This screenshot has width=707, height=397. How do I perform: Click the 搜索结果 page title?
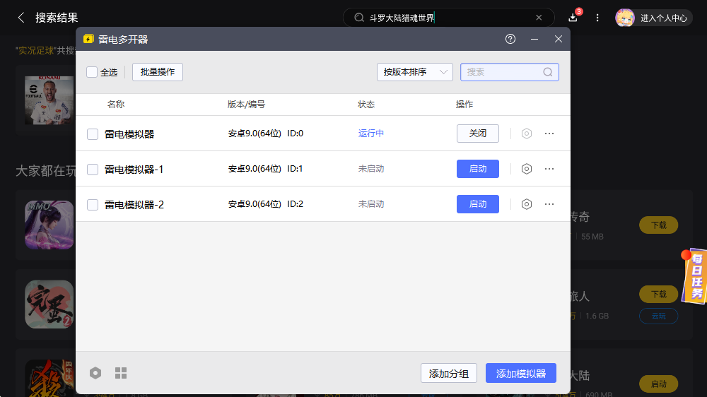pos(57,18)
